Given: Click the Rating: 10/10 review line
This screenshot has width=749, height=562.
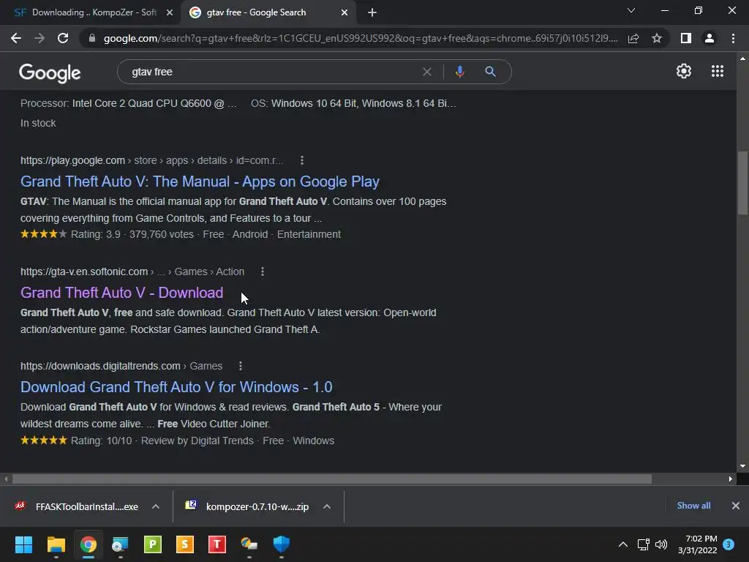Looking at the screenshot, I should coord(177,441).
